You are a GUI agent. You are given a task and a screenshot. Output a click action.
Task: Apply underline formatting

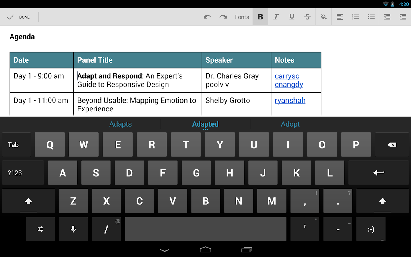point(291,17)
